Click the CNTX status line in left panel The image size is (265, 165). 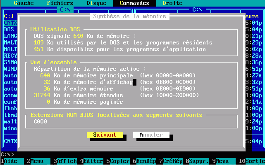[10, 141]
